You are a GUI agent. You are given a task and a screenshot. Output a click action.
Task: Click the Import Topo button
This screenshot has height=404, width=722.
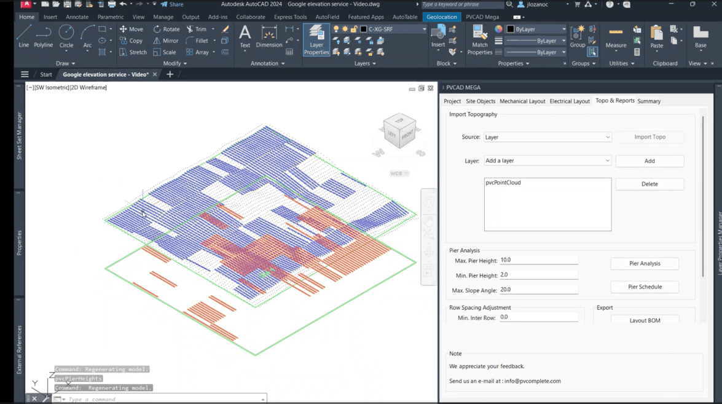[x=649, y=137]
